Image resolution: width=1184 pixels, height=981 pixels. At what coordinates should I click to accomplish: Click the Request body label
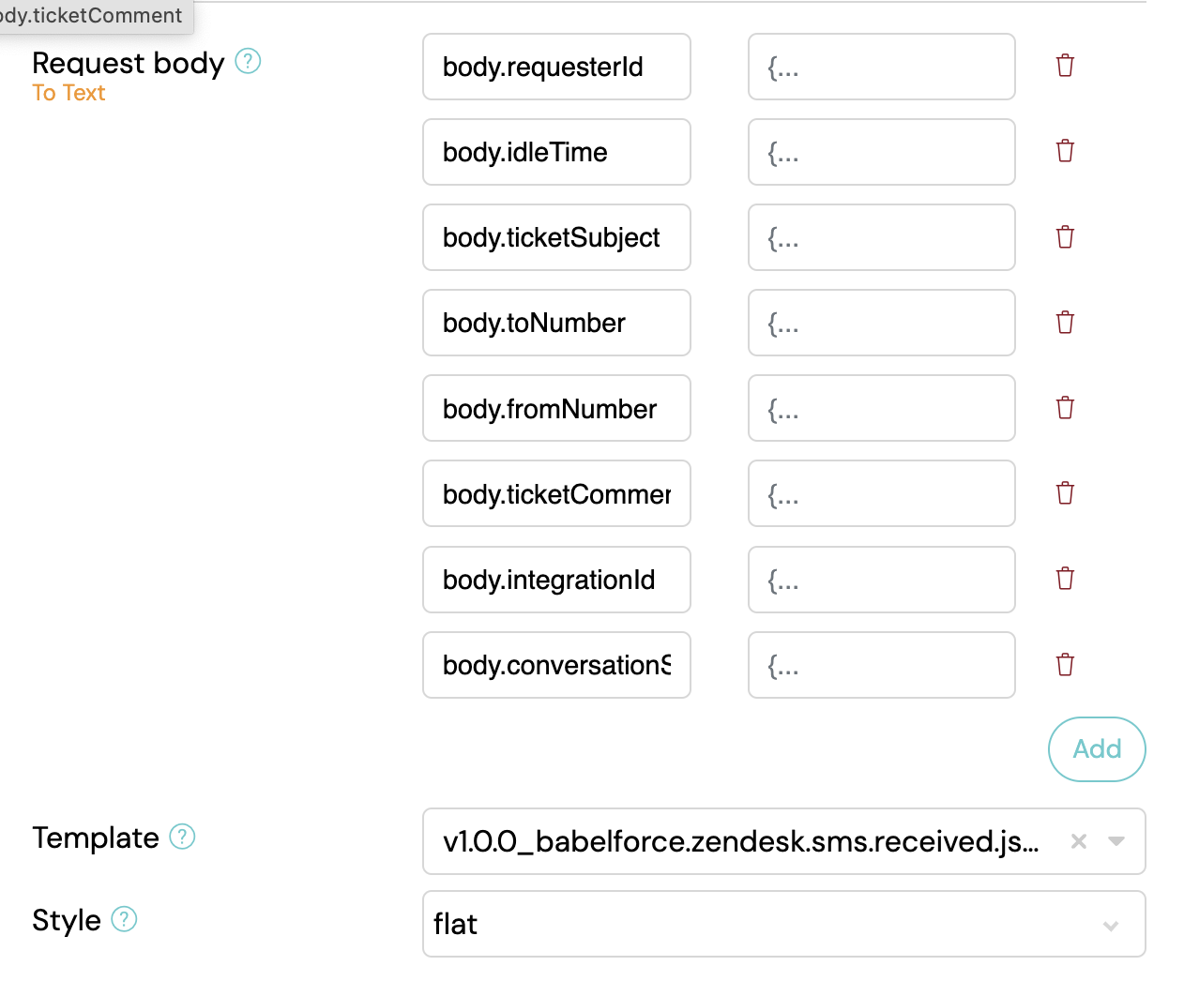coord(129,63)
